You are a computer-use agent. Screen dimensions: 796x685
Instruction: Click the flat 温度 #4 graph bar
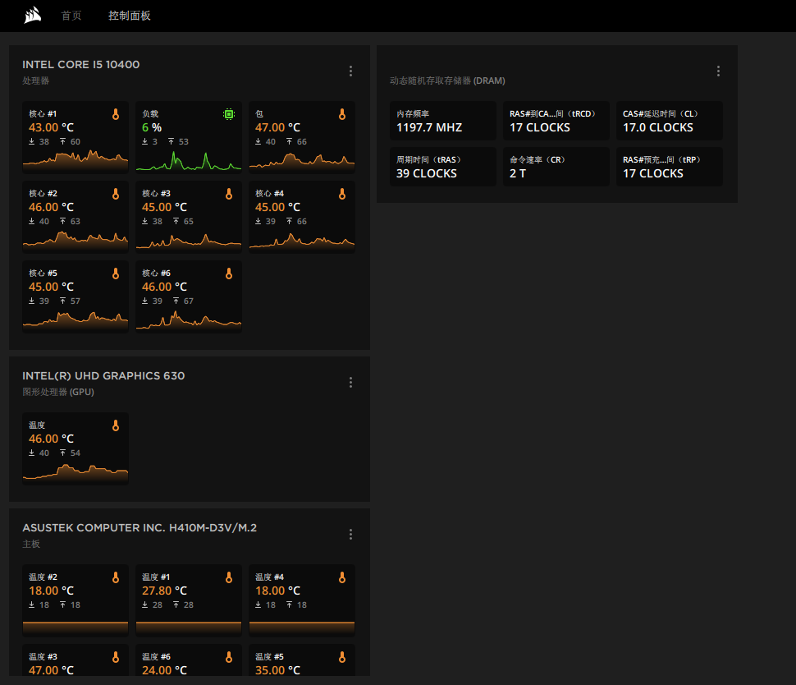click(302, 628)
